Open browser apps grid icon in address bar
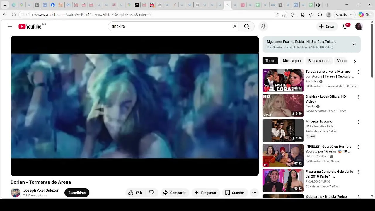375x211 pixels. coord(277,15)
